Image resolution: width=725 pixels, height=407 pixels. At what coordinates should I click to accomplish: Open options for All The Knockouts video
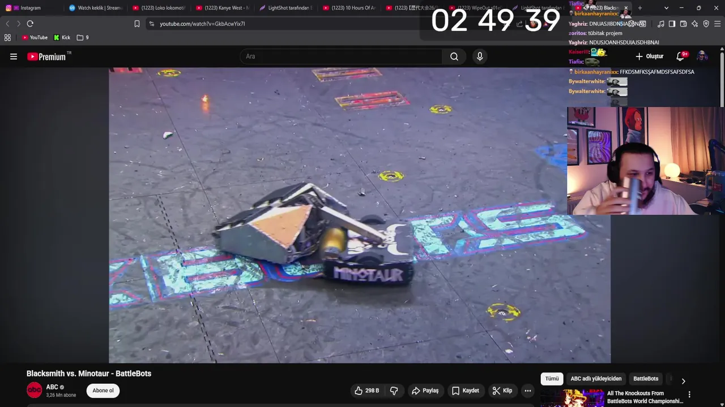tap(689, 395)
